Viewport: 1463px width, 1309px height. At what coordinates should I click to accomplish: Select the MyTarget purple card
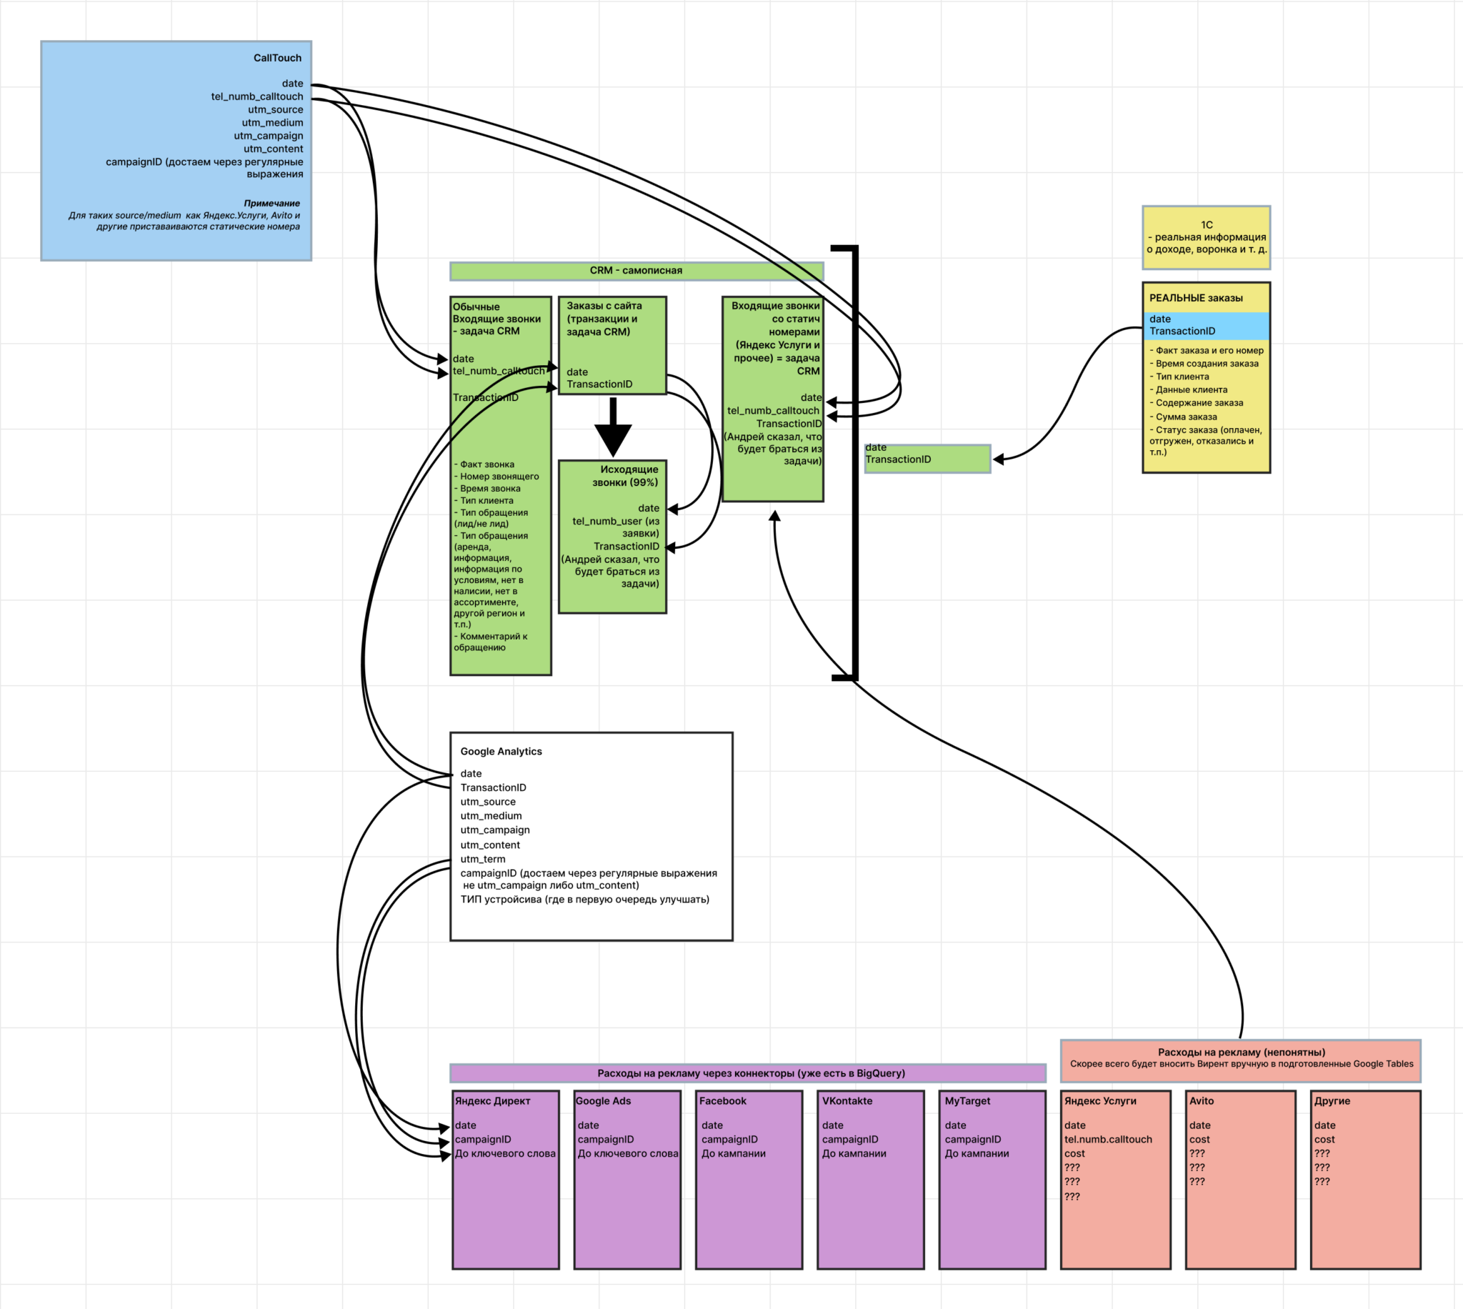click(x=992, y=1180)
